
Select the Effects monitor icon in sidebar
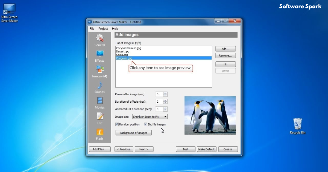pos(100,53)
